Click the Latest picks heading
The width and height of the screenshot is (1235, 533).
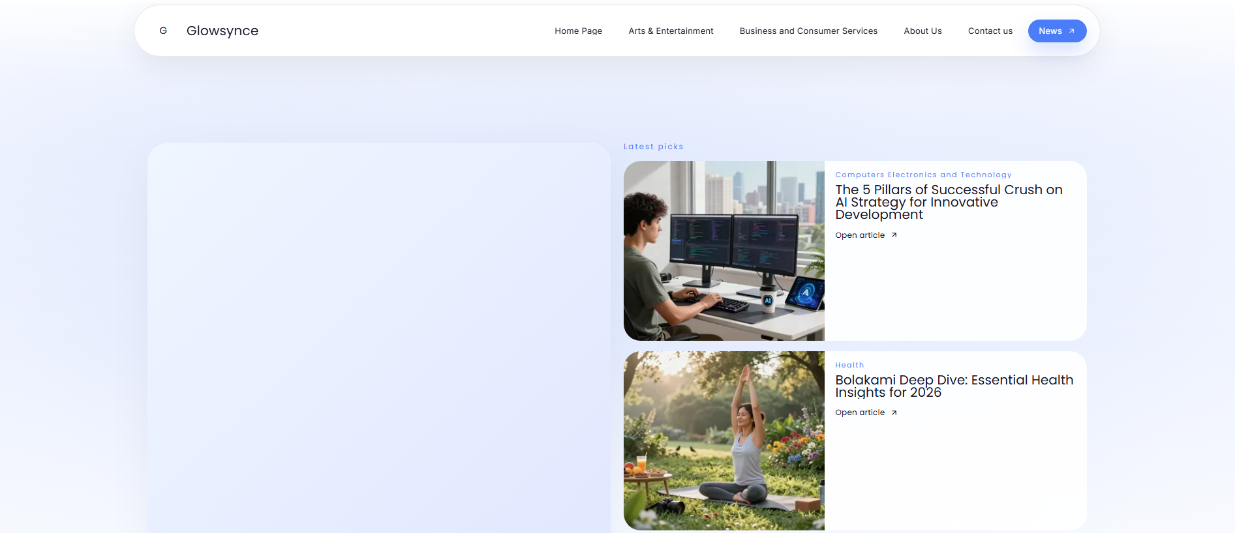tap(653, 147)
